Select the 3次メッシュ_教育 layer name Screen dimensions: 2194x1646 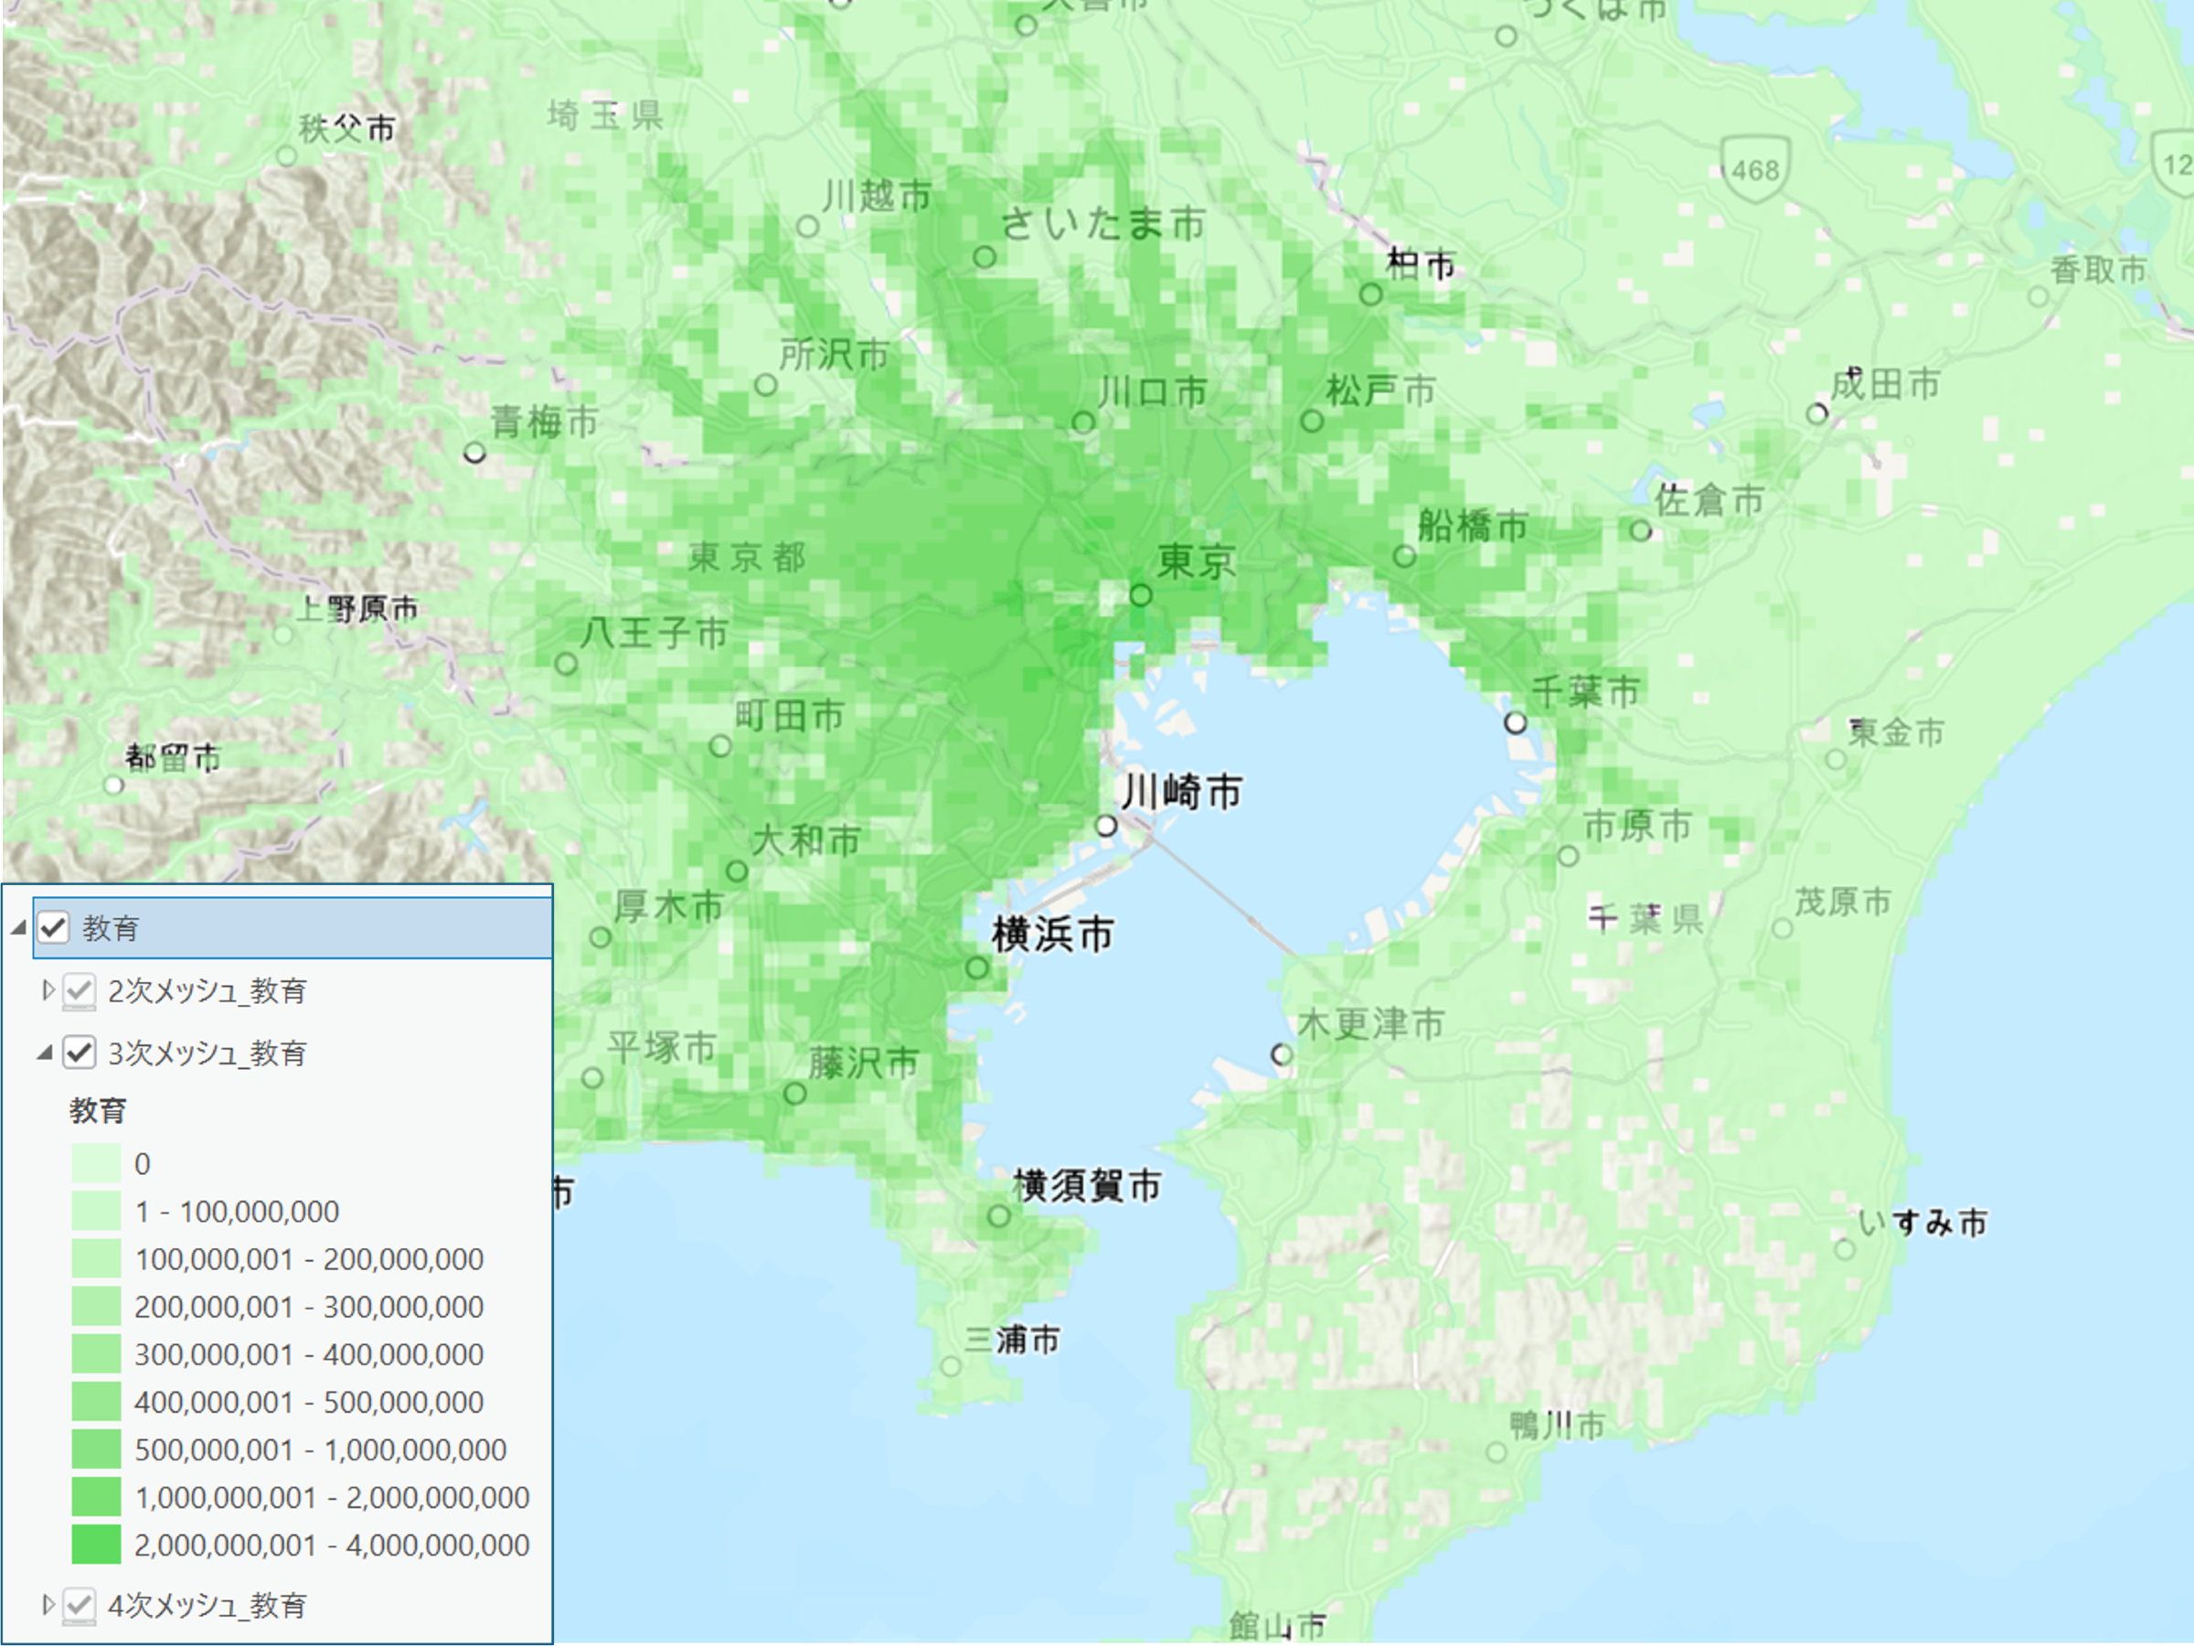pos(207,1053)
